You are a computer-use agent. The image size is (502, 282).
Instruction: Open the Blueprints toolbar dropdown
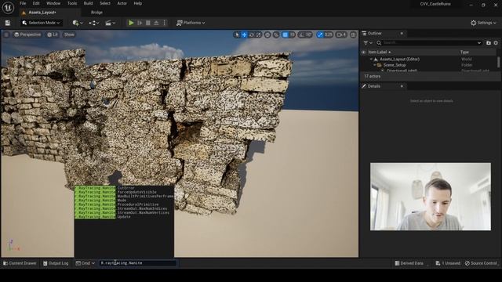(x=94, y=23)
